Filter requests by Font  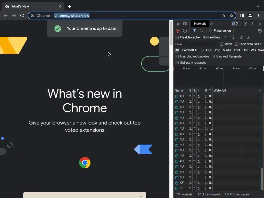[237, 50]
